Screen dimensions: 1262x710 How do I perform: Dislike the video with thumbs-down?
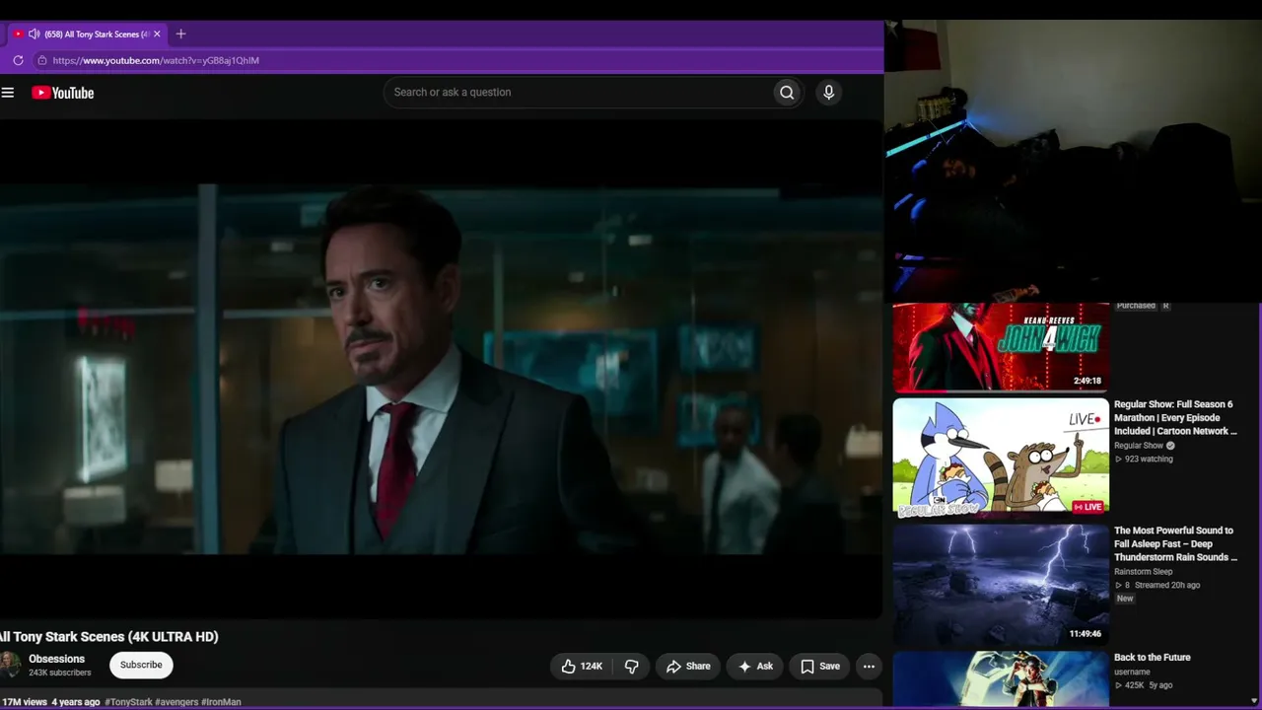(x=632, y=667)
